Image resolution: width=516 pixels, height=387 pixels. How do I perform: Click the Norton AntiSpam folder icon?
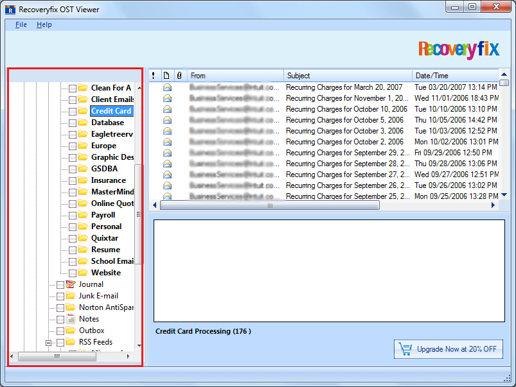pyautogui.click(x=71, y=307)
